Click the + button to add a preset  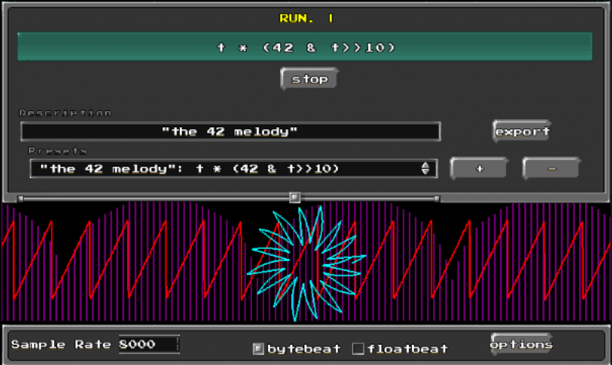[478, 168]
